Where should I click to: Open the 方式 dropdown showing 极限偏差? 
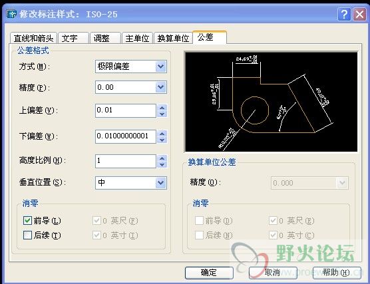131,67
